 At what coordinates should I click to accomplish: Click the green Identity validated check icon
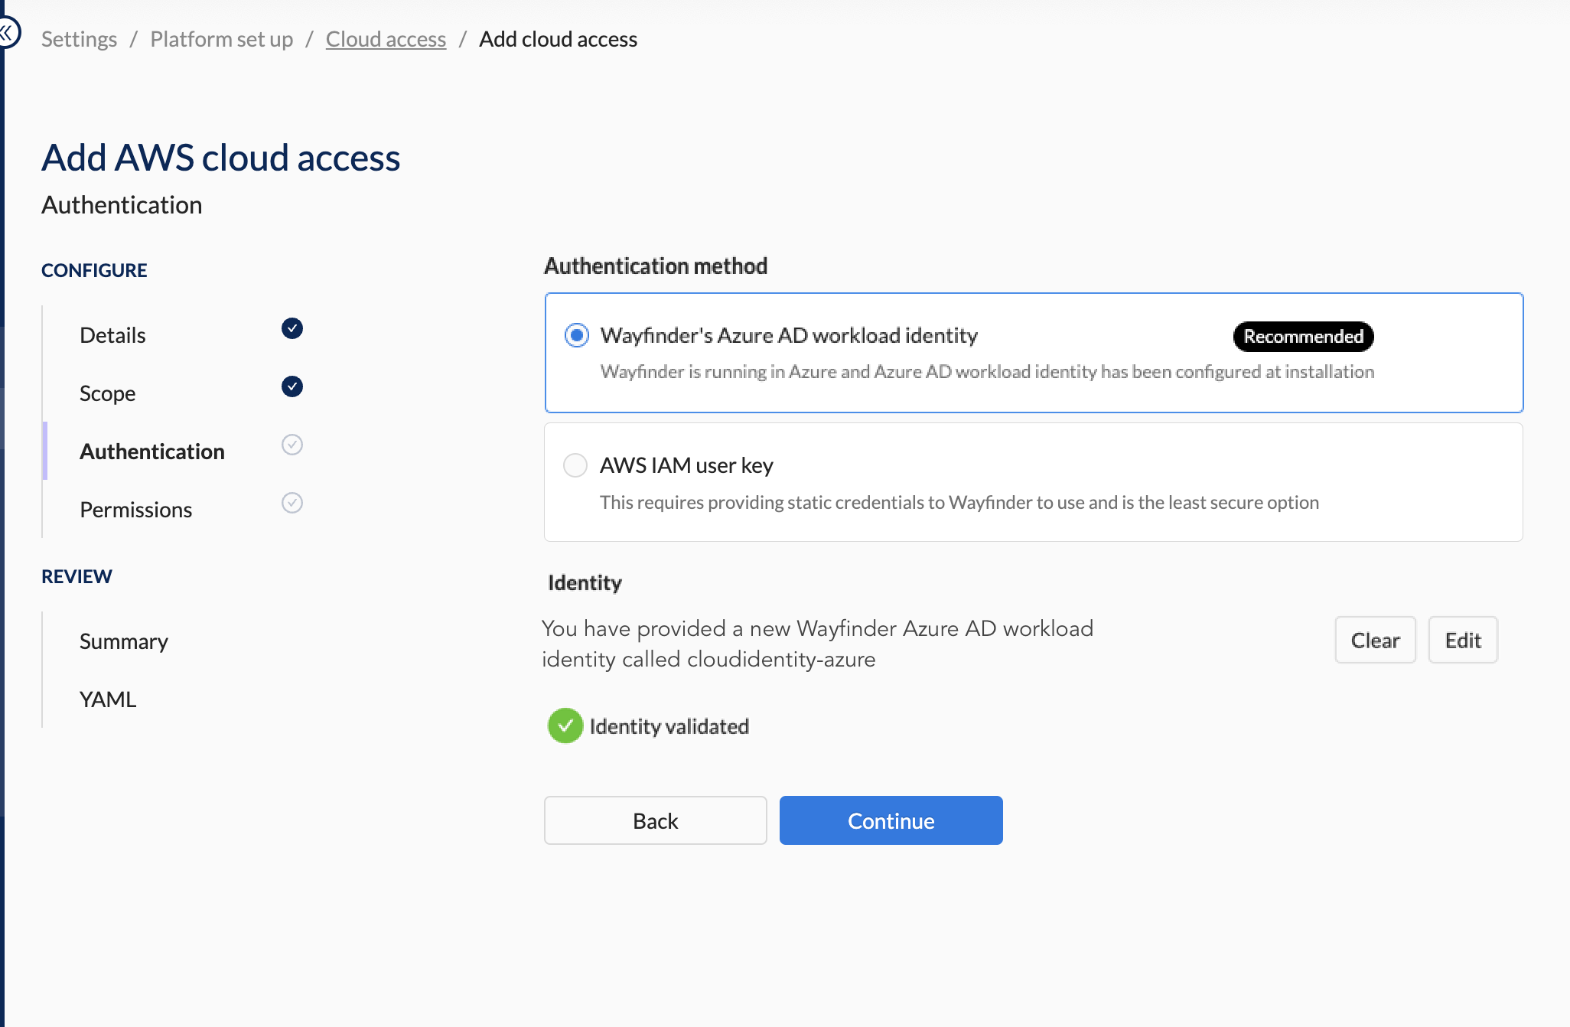[565, 725]
